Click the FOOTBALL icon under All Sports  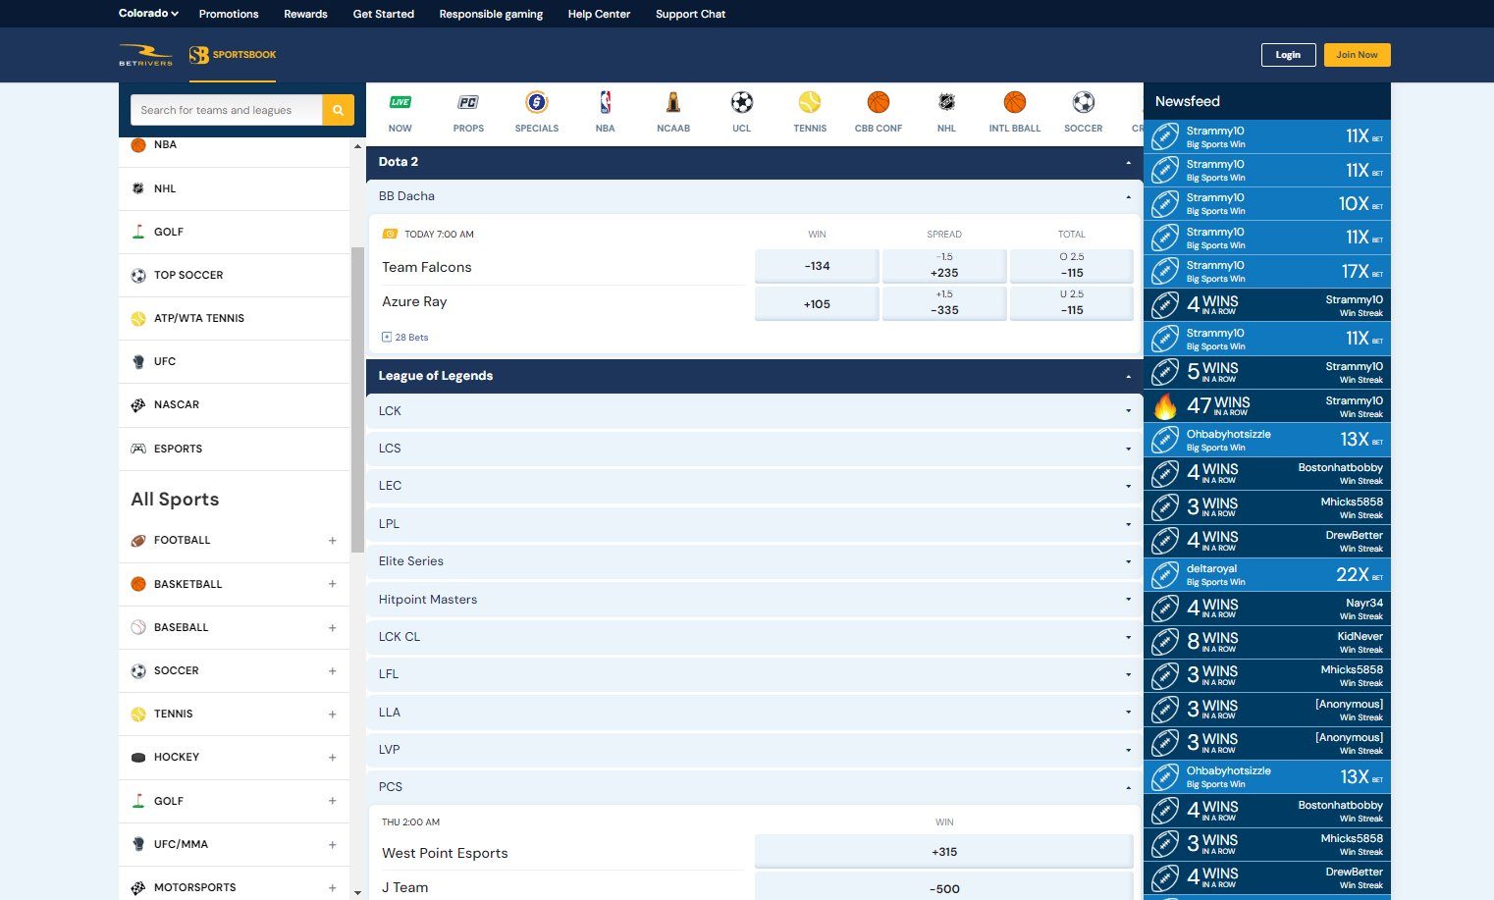[138, 541]
